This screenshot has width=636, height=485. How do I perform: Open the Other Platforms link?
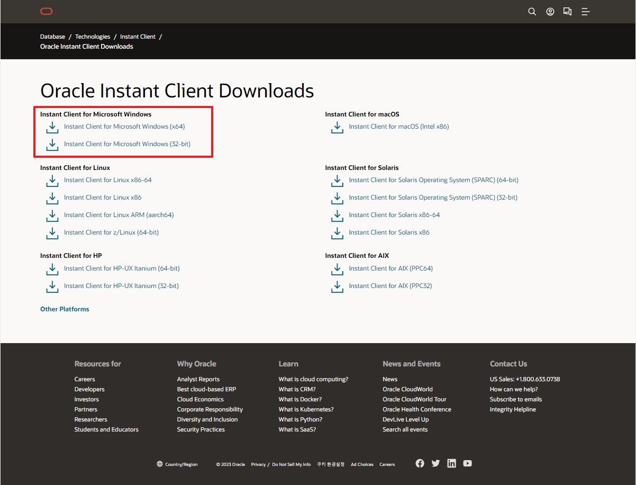click(x=65, y=309)
